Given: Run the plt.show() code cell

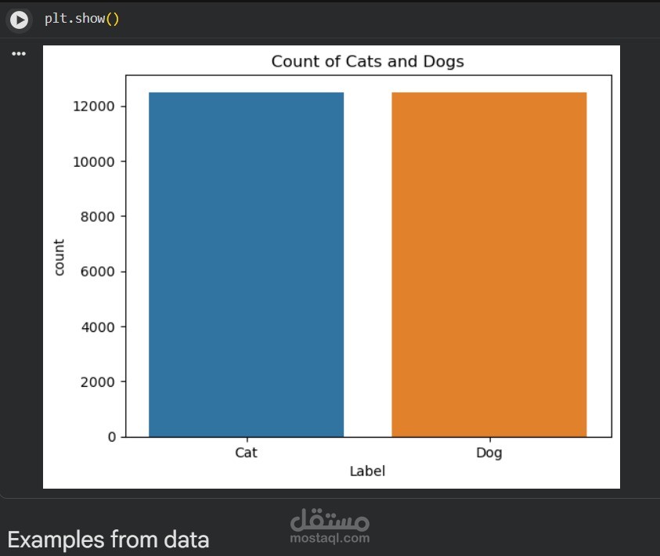Looking at the screenshot, I should tap(19, 20).
